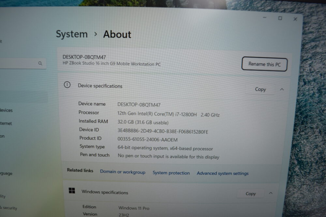Click the 'Product ID' label
The width and height of the screenshot is (326, 217).
[90, 138]
